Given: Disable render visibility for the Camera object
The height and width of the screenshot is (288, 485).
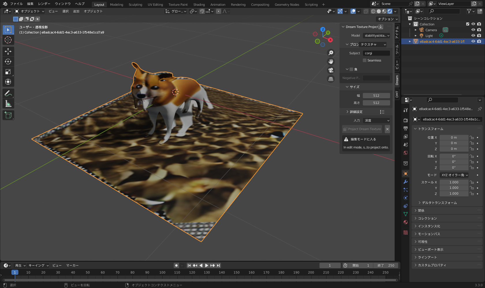Looking at the screenshot, I should tap(480, 30).
